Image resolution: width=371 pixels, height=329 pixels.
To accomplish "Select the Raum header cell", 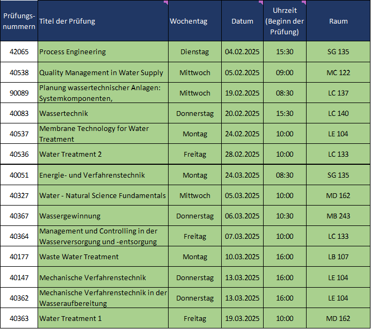I will 338,21.
